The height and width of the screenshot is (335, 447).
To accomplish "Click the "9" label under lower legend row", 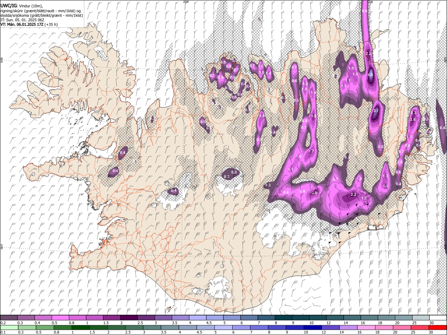I will tap(287, 333).
